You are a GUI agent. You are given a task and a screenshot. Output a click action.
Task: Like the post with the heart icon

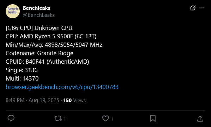click(x=105, y=119)
